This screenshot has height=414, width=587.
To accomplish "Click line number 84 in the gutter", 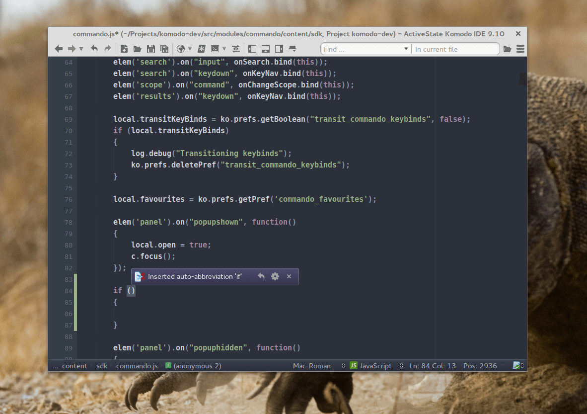I will pyautogui.click(x=68, y=291).
